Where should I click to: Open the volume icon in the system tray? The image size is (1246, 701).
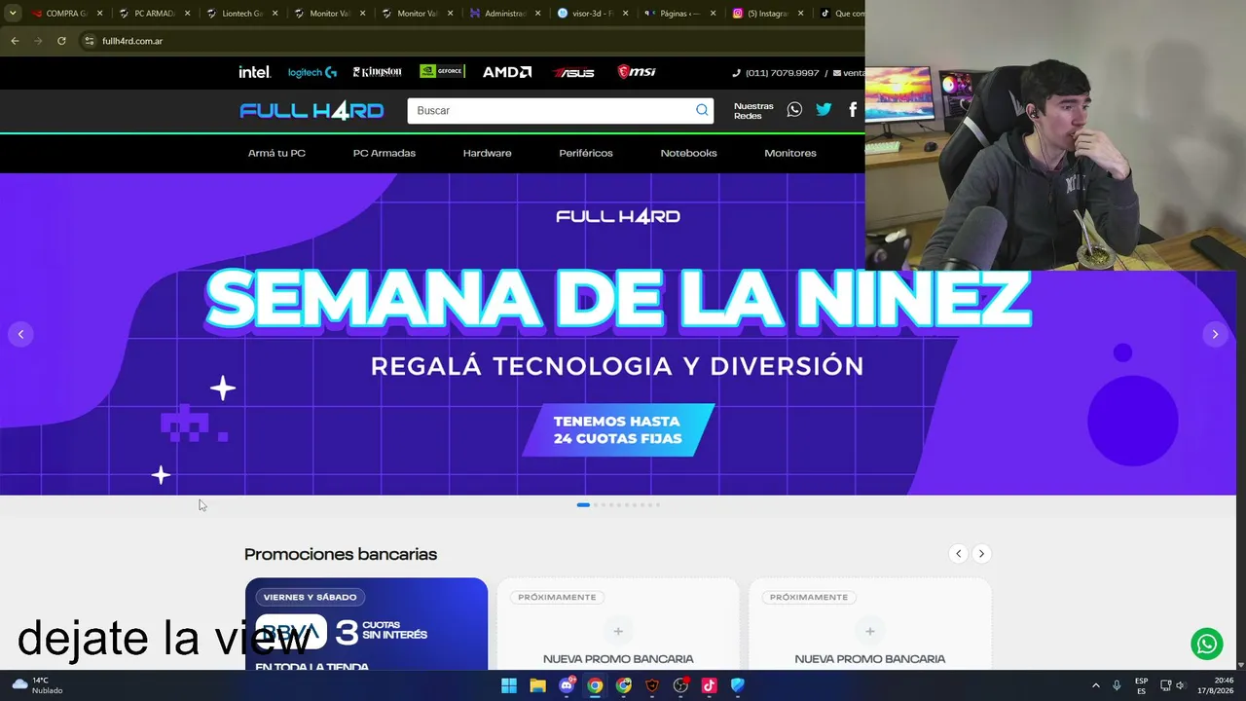coord(1181,685)
